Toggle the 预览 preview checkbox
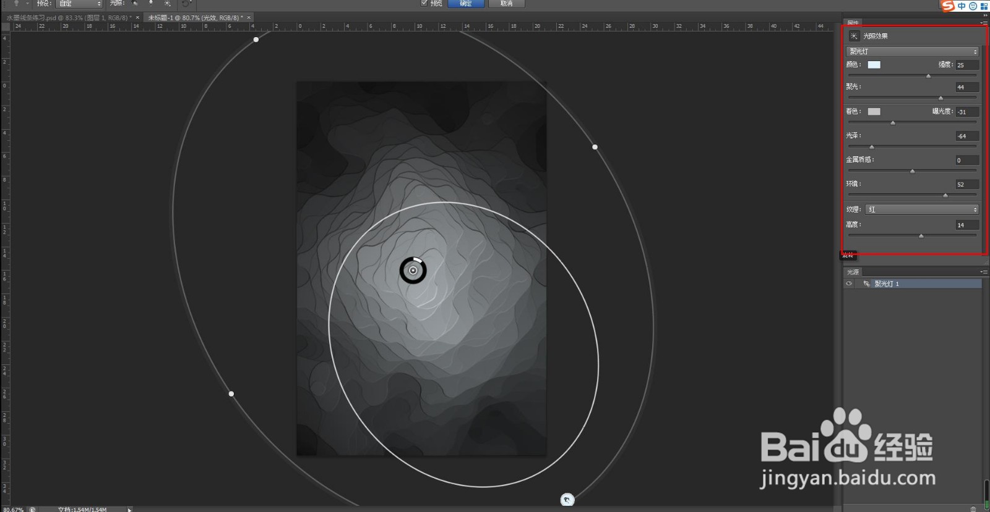 [424, 3]
